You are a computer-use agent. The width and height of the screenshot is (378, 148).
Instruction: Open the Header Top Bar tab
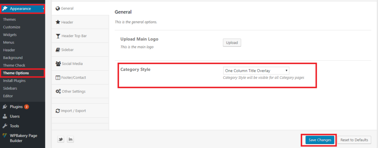(74, 36)
